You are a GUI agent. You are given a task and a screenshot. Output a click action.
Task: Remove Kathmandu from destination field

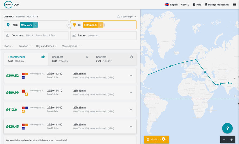pos(101,25)
